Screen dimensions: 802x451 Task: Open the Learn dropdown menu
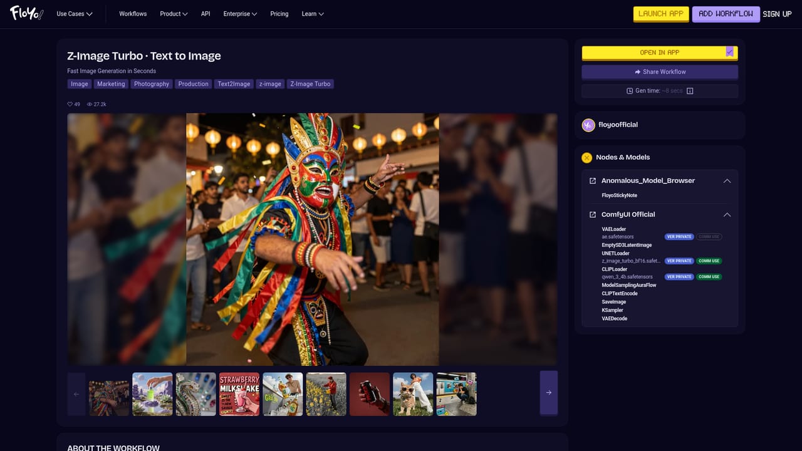pyautogui.click(x=313, y=14)
